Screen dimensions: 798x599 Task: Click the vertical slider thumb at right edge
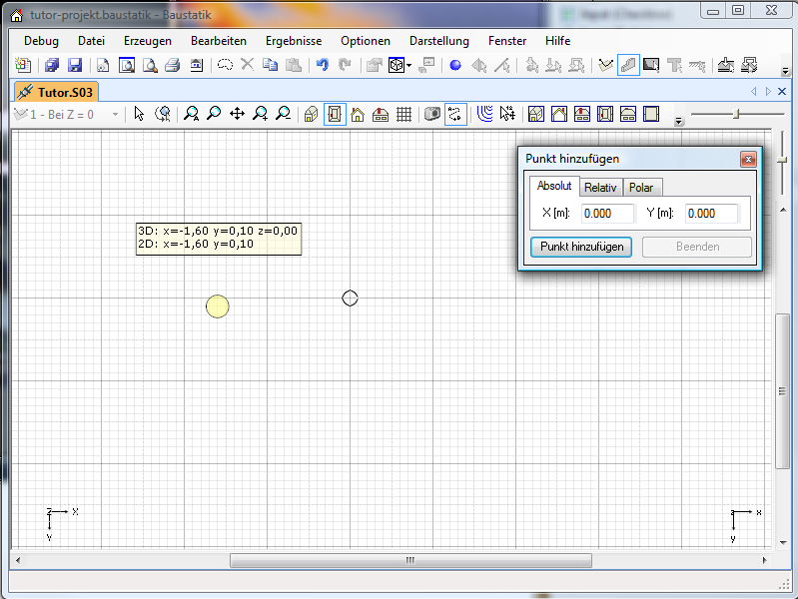782,160
